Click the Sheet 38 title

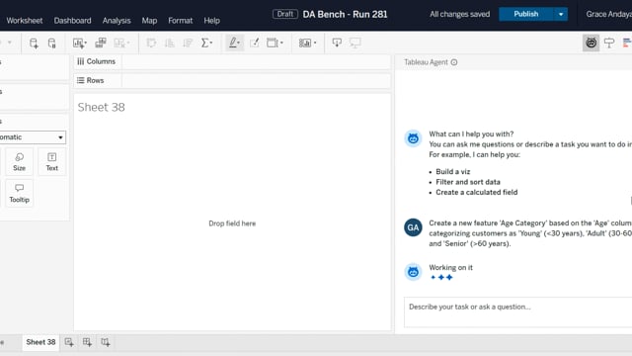101,107
